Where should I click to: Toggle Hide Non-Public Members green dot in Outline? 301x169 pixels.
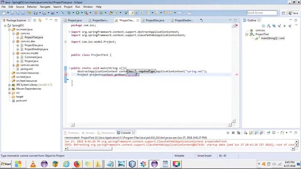pos(285,26)
